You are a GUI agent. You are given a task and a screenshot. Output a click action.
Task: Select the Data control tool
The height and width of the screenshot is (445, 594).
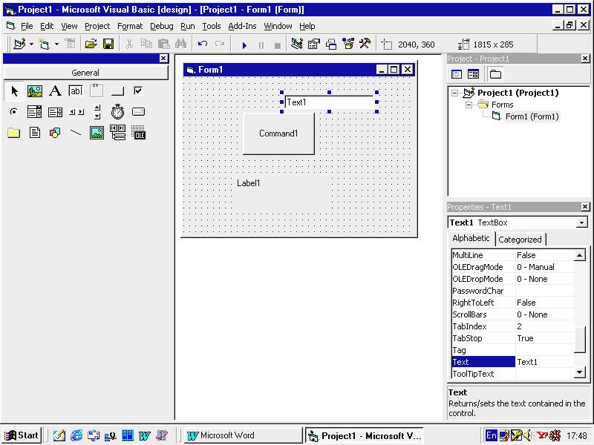117,133
